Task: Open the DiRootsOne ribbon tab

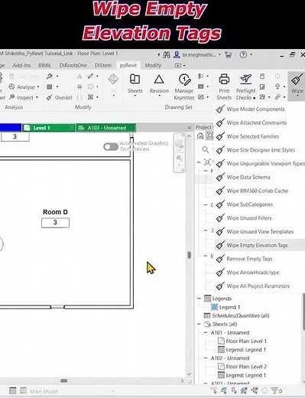Action: [x=73, y=65]
